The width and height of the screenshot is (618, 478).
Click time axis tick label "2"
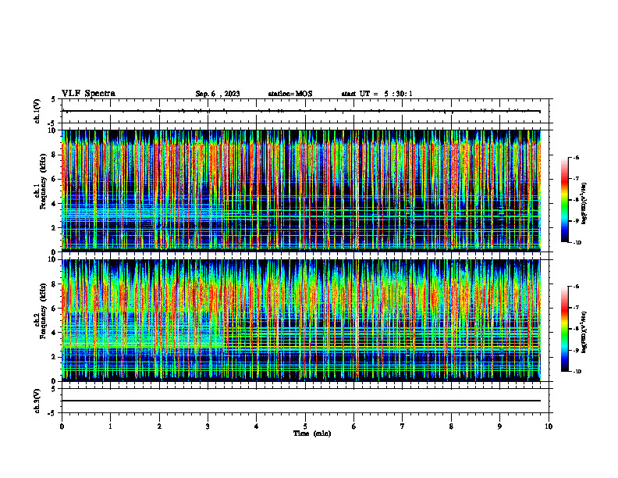[159, 426]
